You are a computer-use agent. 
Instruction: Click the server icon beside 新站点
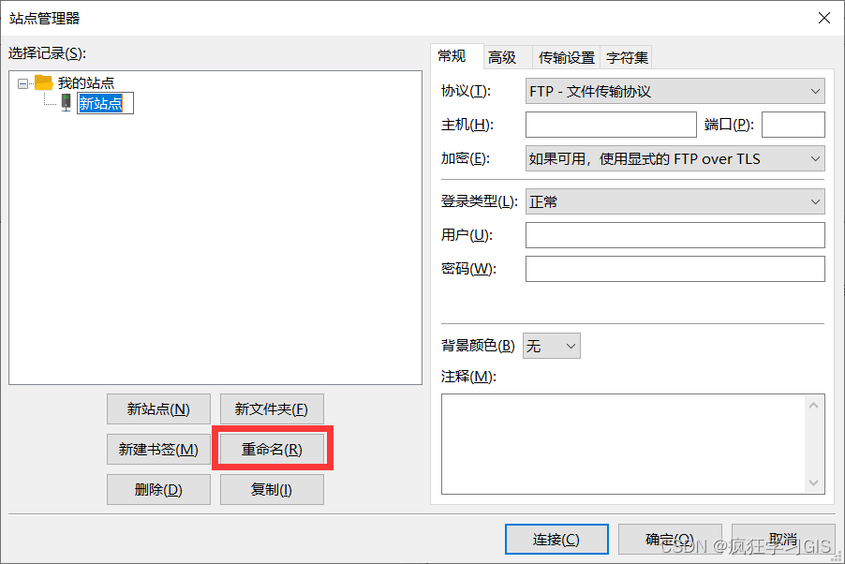tap(66, 102)
